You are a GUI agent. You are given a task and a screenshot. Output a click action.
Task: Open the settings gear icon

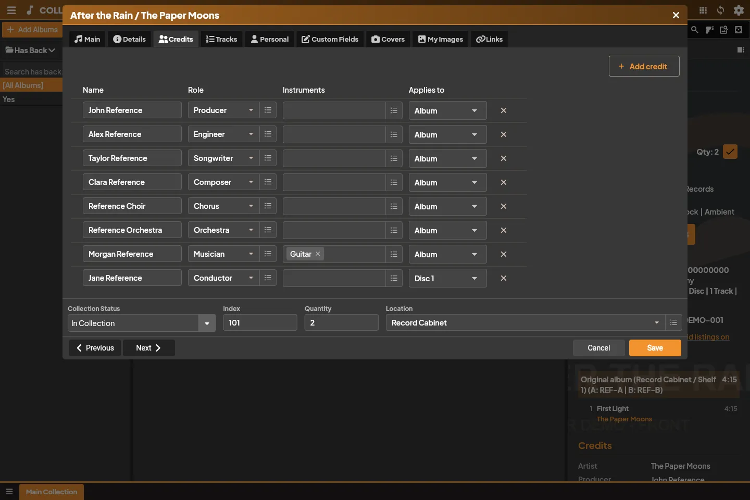point(739,10)
